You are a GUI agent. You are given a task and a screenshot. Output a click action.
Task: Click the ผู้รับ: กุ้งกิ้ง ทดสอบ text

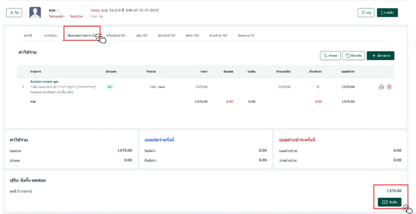click(28, 181)
